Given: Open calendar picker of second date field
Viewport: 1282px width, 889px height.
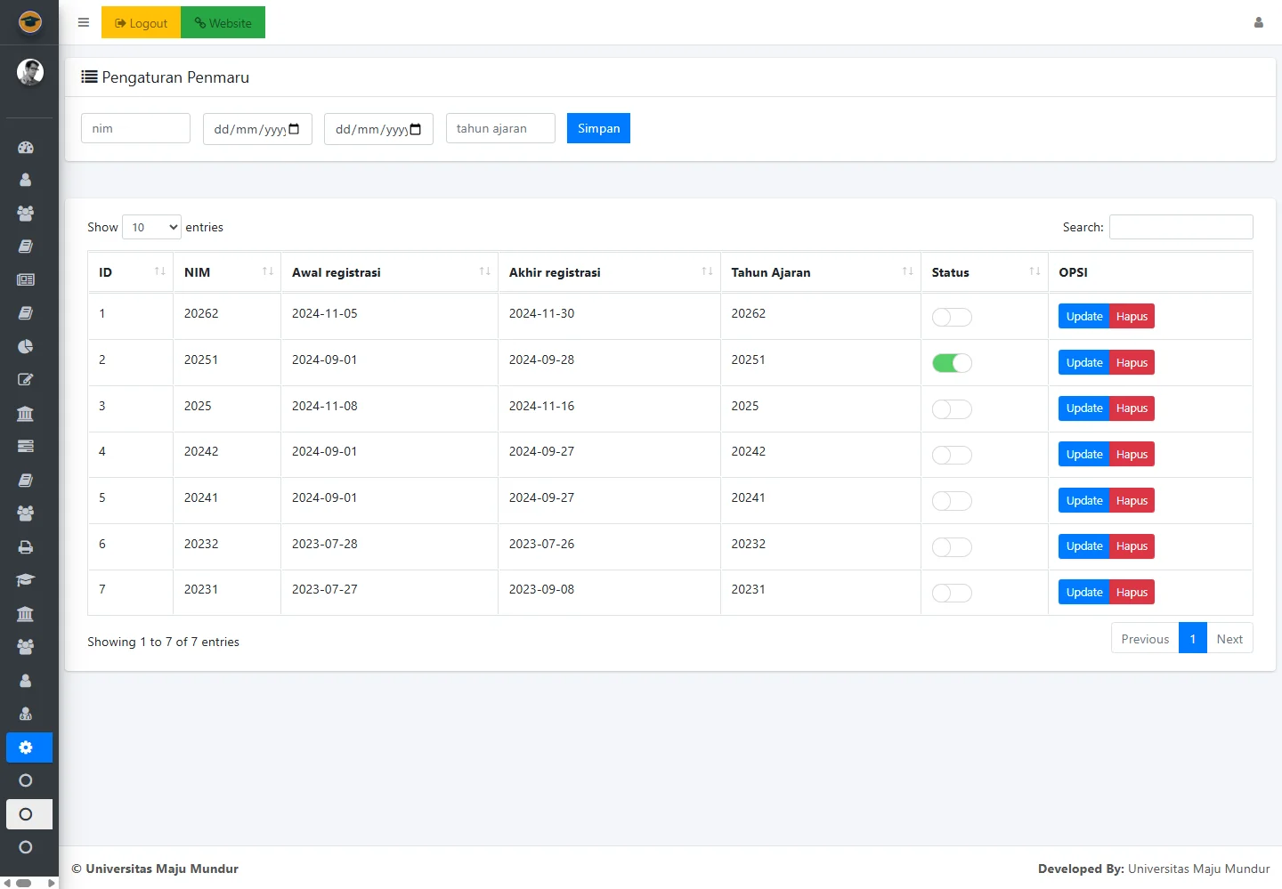Looking at the screenshot, I should (415, 129).
